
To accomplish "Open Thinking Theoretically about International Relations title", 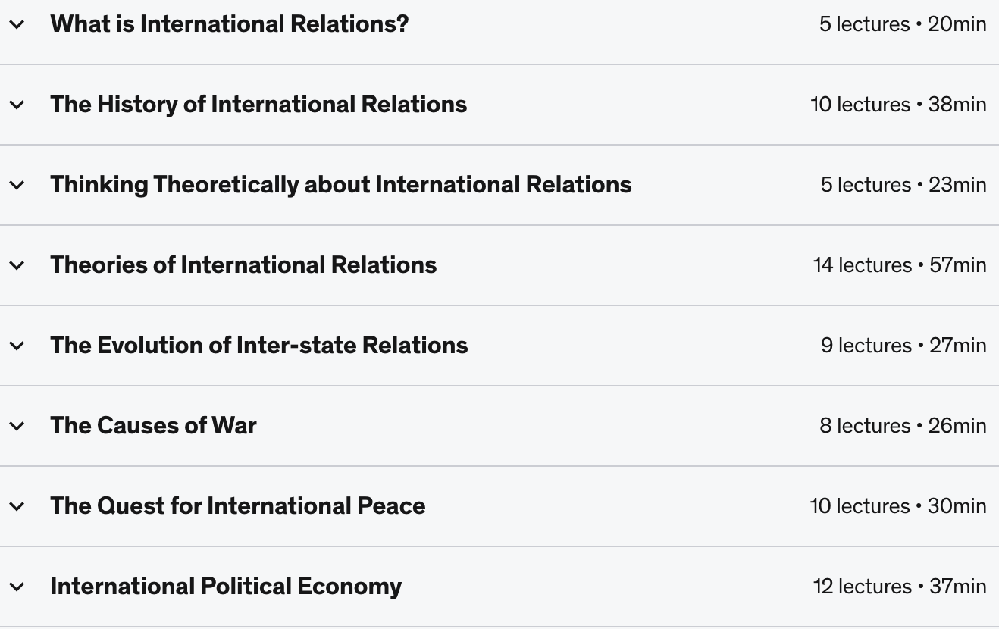I will pyautogui.click(x=341, y=185).
